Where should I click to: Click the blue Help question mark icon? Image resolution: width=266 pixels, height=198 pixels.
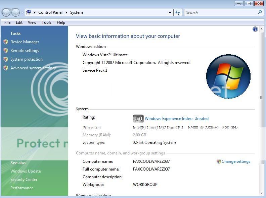[255, 29]
